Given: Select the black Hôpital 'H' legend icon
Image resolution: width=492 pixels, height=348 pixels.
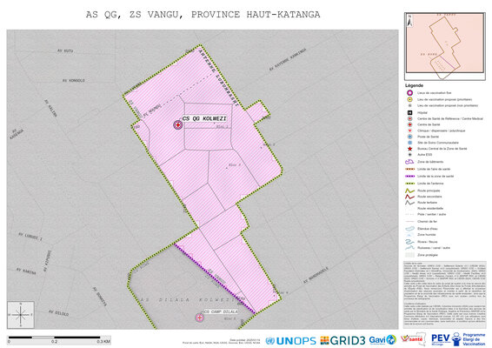Looking at the screenshot, I should (409, 113).
